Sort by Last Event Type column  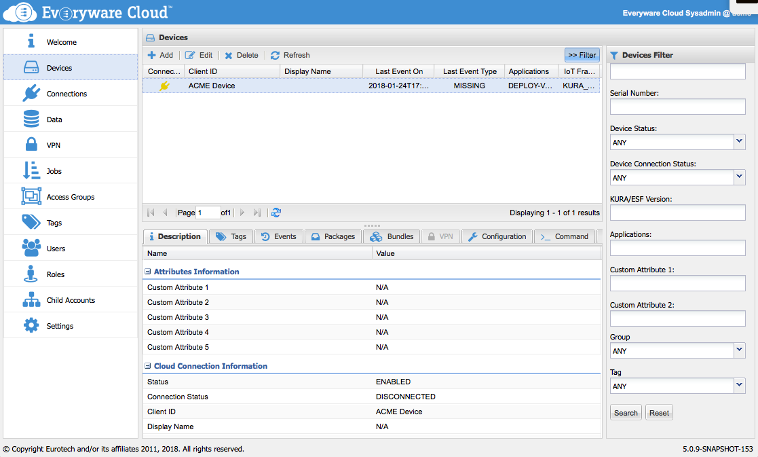pos(470,71)
